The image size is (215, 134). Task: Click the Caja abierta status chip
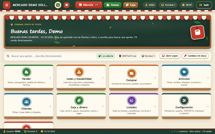[x=105, y=56]
